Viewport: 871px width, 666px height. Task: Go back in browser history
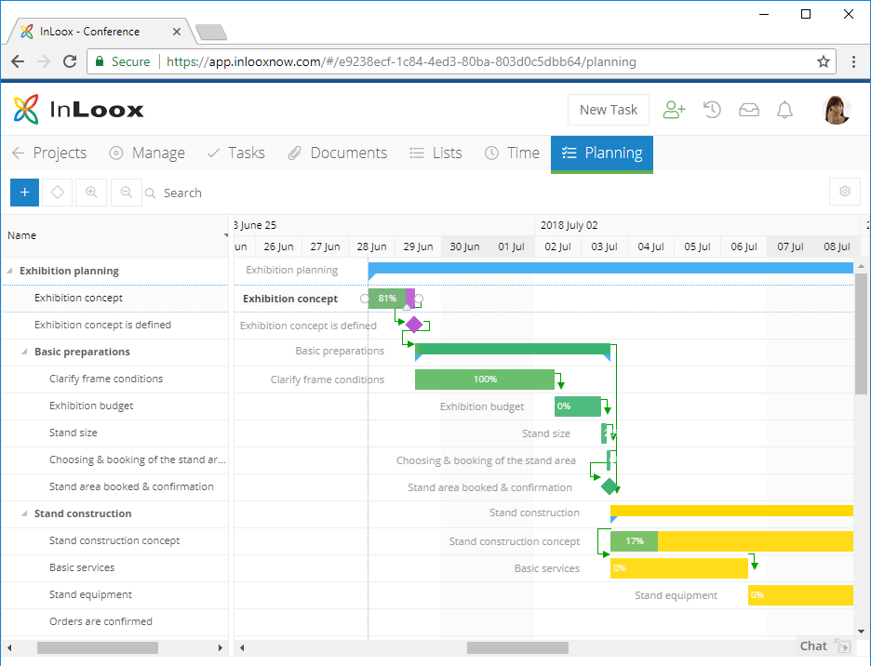(18, 61)
